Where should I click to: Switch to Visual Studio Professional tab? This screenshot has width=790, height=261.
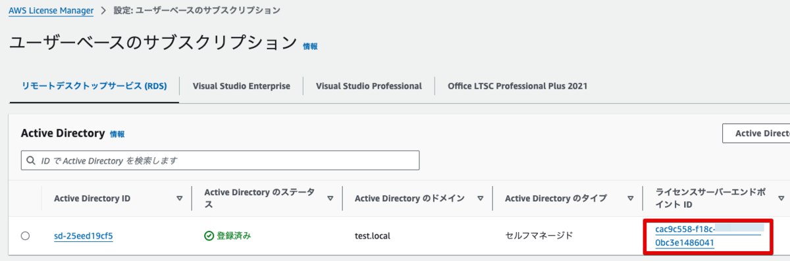369,86
